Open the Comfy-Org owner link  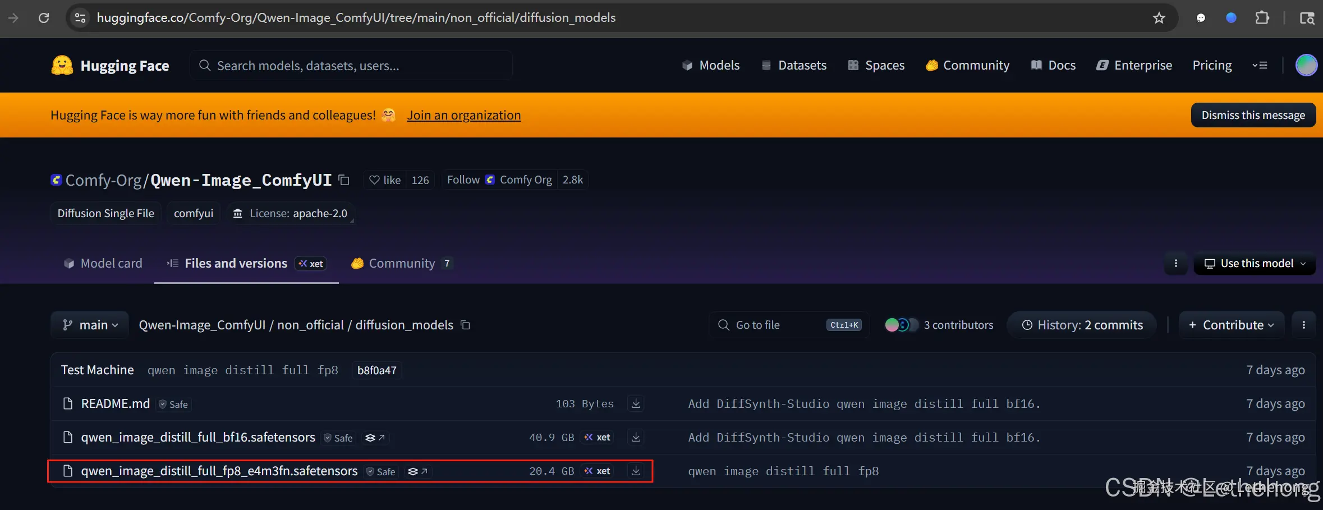coord(104,180)
